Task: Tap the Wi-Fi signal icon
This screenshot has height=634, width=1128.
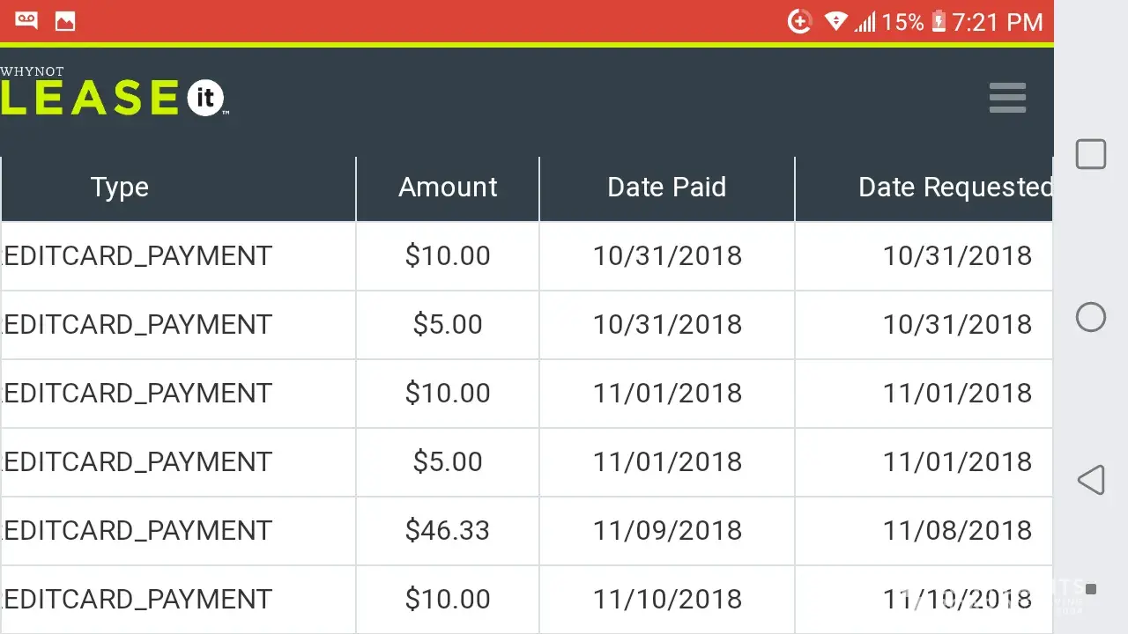Action: [x=835, y=22]
